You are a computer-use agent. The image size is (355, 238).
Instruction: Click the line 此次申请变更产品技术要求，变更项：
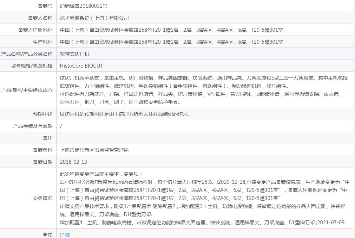(x=102, y=174)
